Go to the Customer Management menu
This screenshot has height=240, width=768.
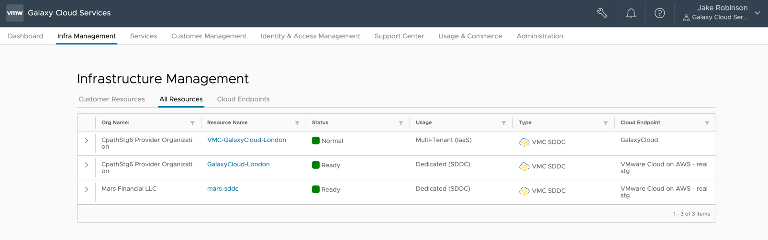tap(209, 36)
